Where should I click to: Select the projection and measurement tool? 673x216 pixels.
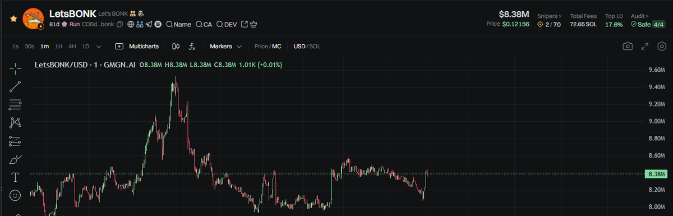coord(15,141)
